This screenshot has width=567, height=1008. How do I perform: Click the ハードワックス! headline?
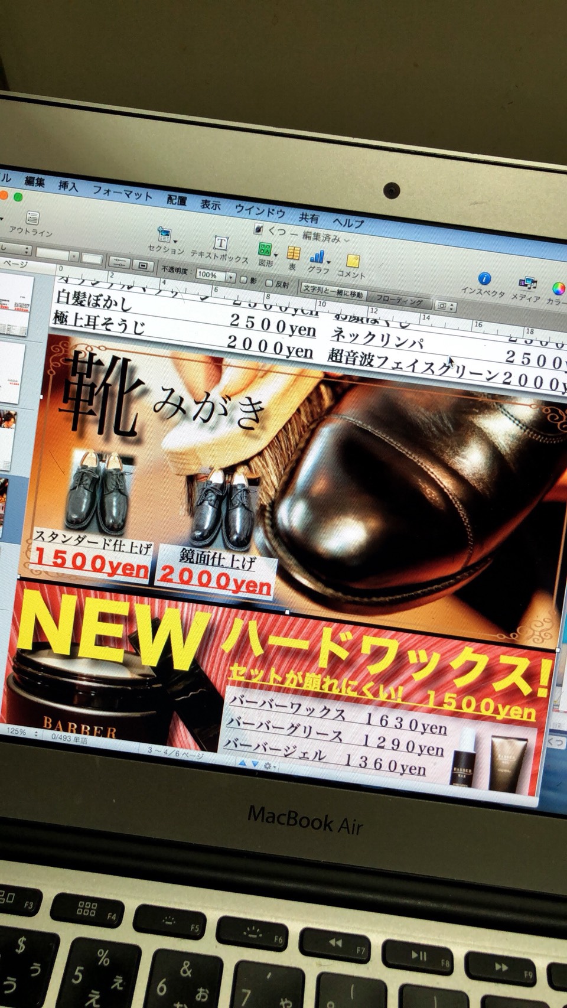click(388, 659)
